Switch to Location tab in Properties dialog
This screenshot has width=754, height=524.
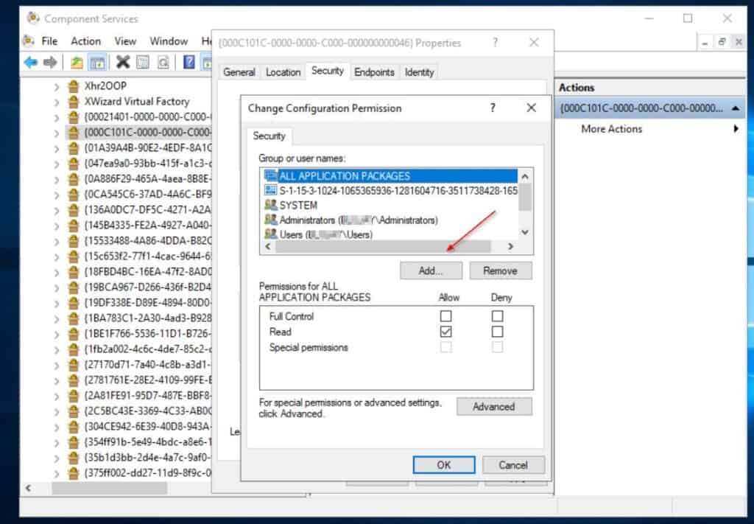(283, 72)
